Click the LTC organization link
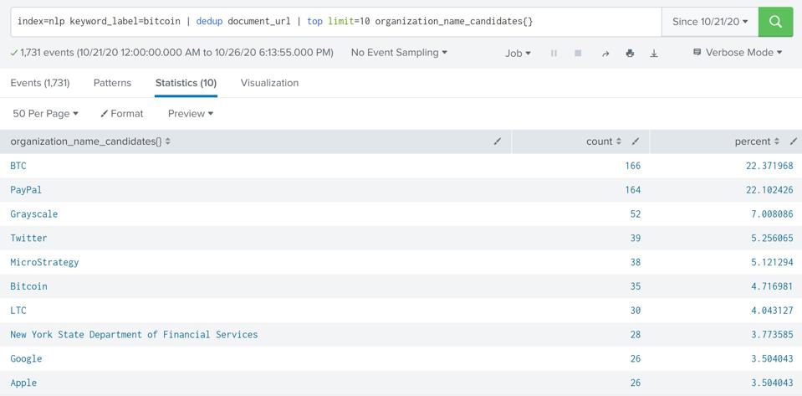Viewport: 802px width, 396px height. tap(18, 311)
